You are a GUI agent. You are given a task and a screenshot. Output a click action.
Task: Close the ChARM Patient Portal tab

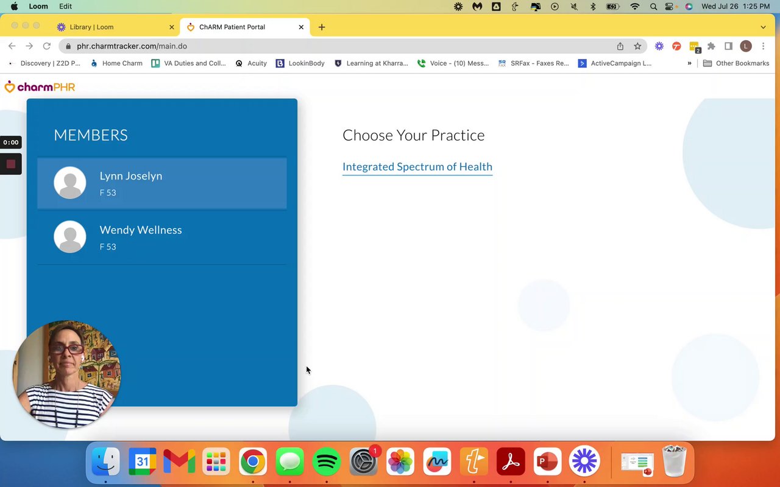pos(301,27)
